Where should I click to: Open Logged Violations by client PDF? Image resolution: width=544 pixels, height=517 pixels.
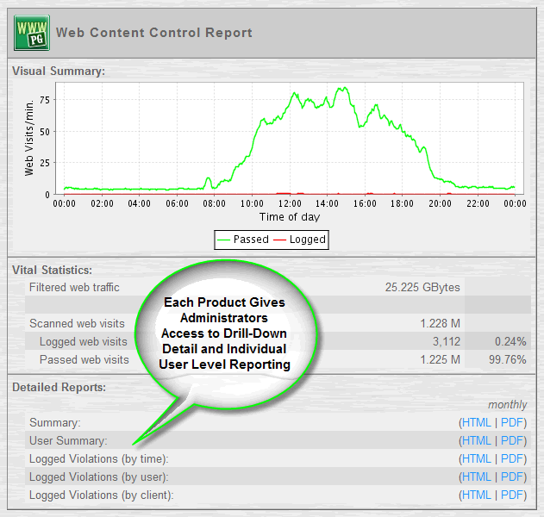[x=513, y=495]
